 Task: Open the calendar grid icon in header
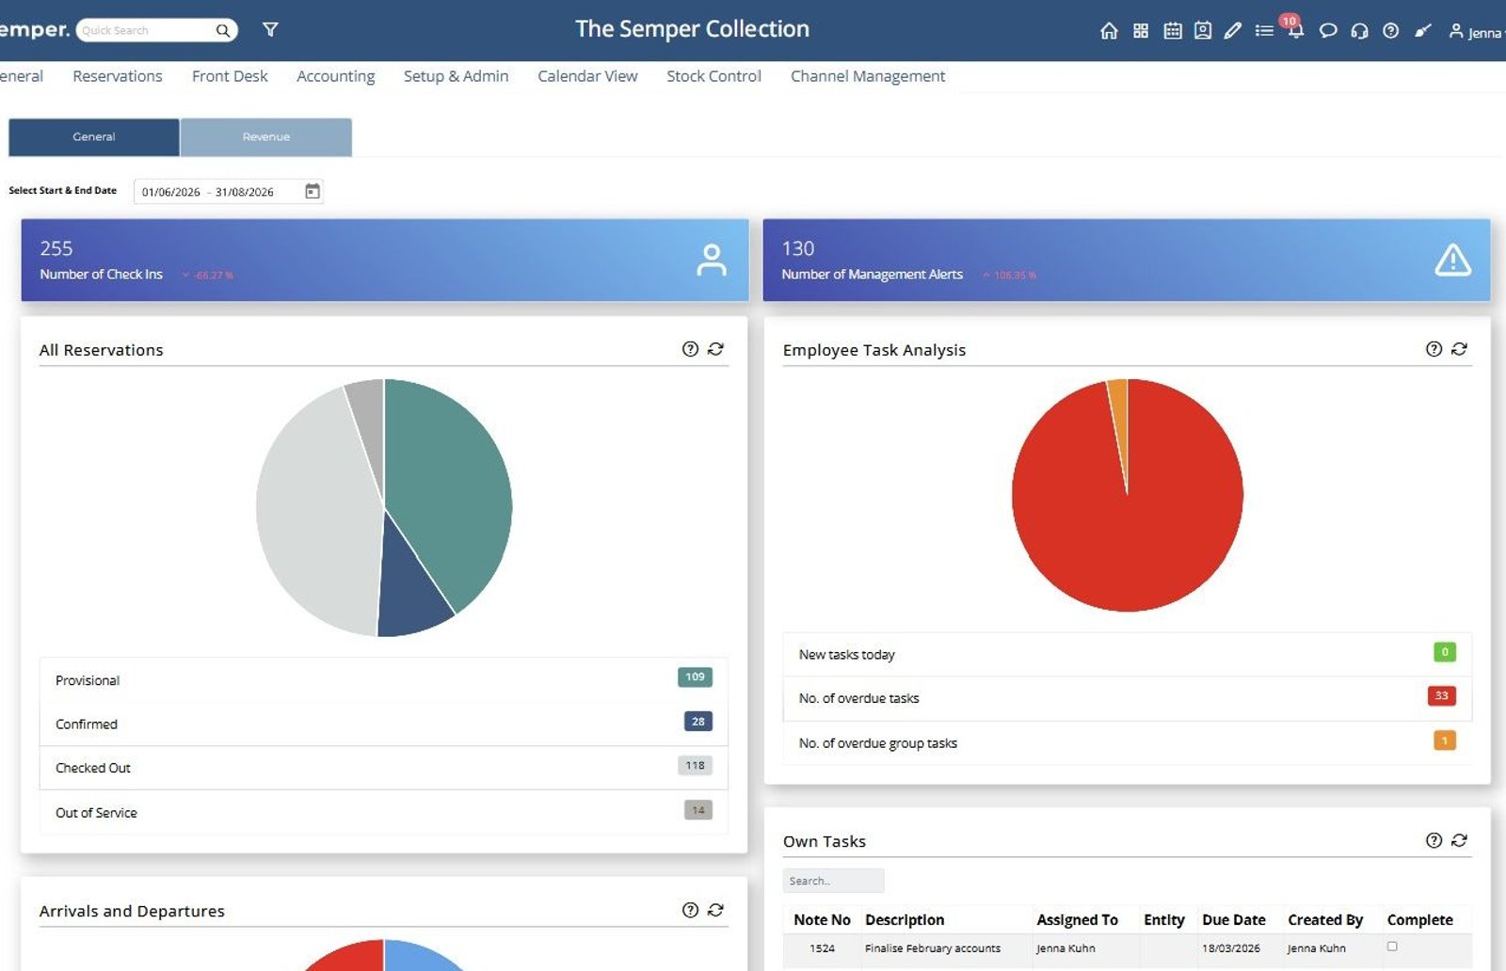[1172, 31]
